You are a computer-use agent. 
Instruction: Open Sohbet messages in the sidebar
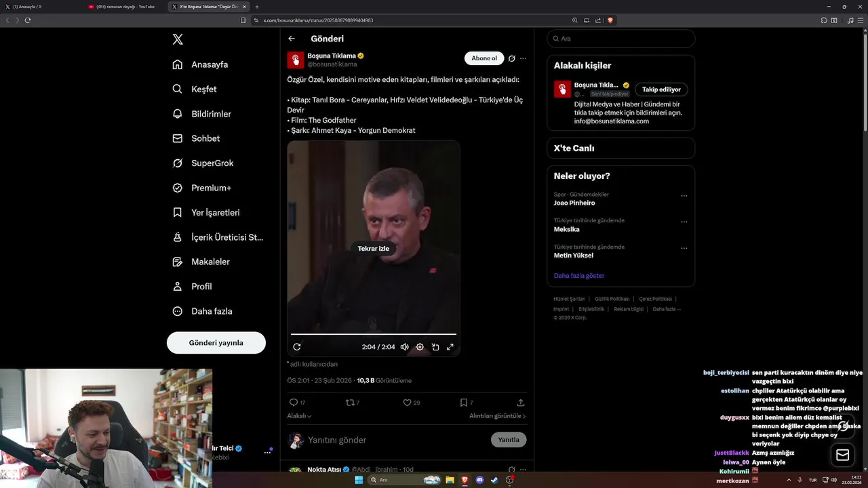[196, 138]
